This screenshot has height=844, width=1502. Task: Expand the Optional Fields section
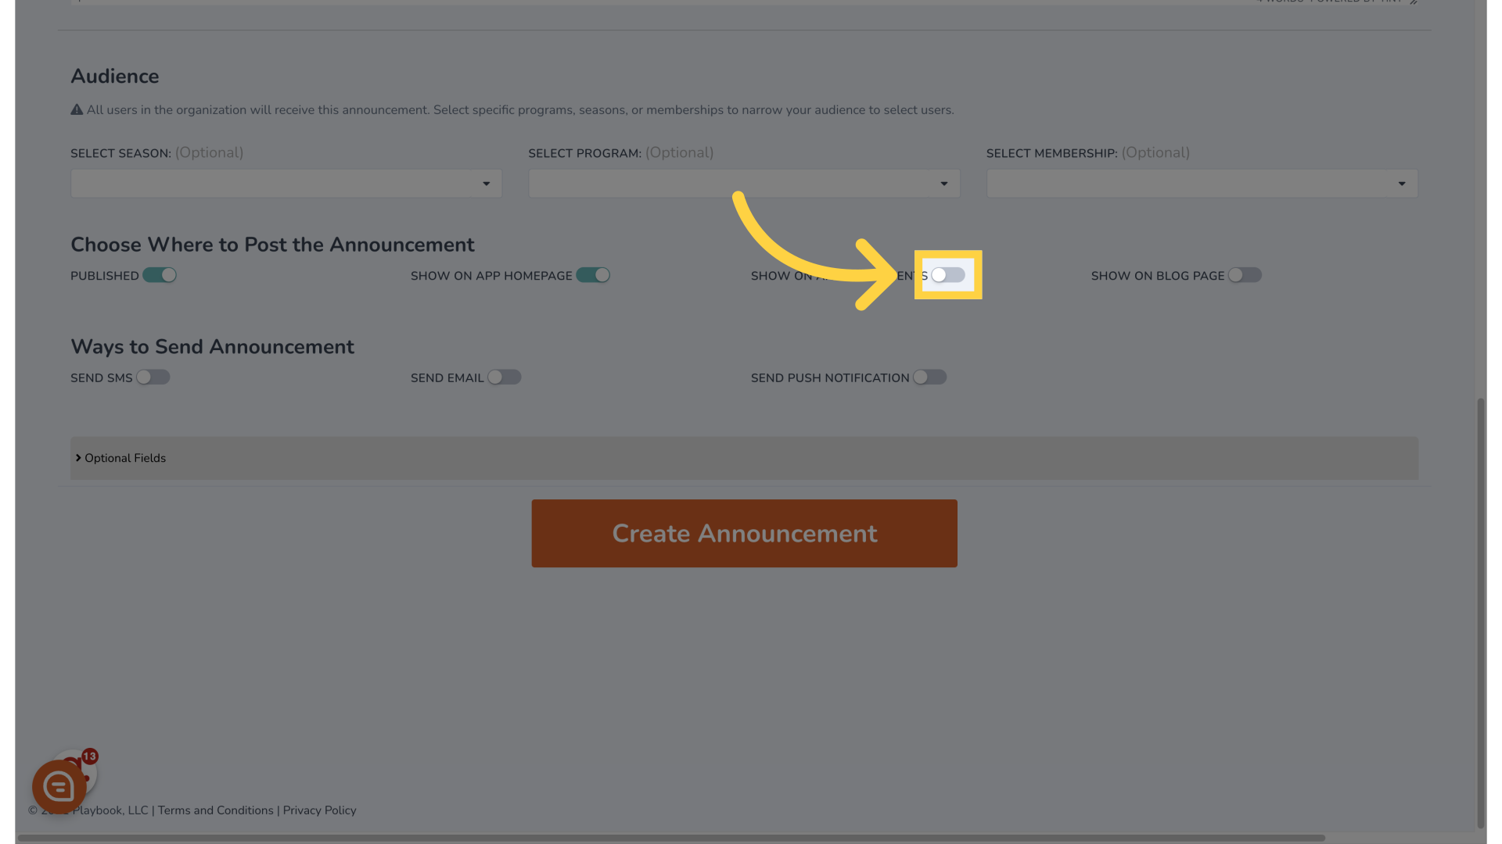pyautogui.click(x=744, y=458)
